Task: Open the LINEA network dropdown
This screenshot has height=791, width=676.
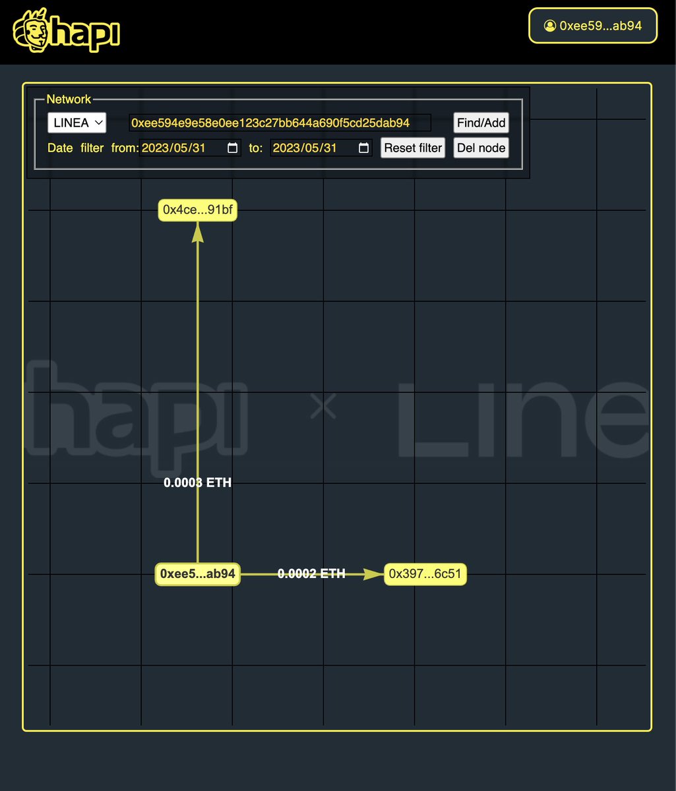Action: [77, 123]
